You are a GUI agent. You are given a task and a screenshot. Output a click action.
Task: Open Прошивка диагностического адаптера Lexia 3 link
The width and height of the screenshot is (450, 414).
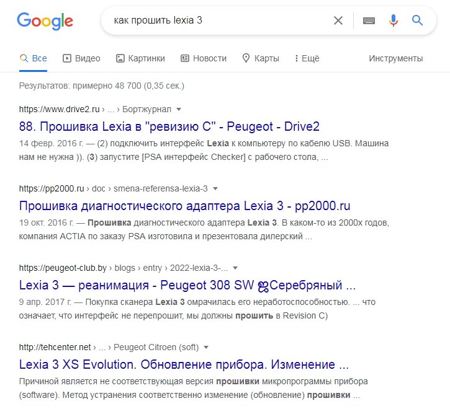click(x=184, y=206)
